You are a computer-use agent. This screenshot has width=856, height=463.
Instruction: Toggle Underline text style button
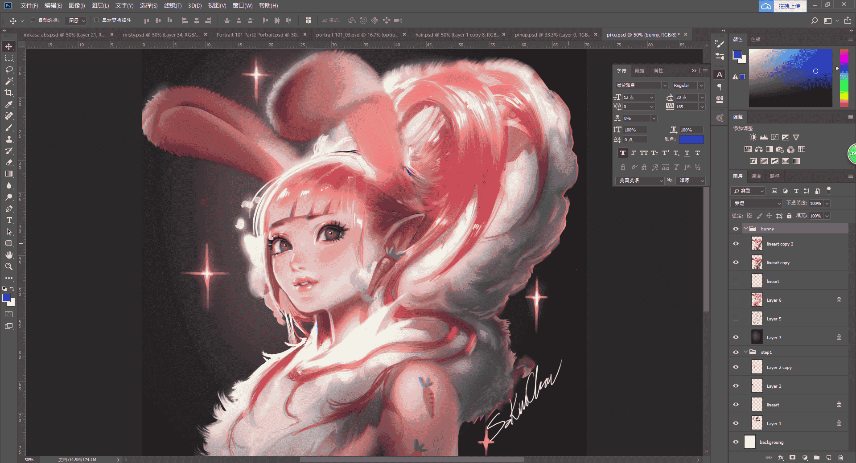687,153
